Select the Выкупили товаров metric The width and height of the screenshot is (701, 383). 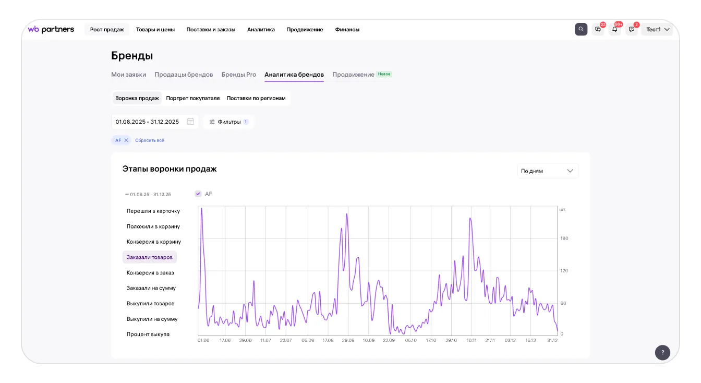(150, 303)
